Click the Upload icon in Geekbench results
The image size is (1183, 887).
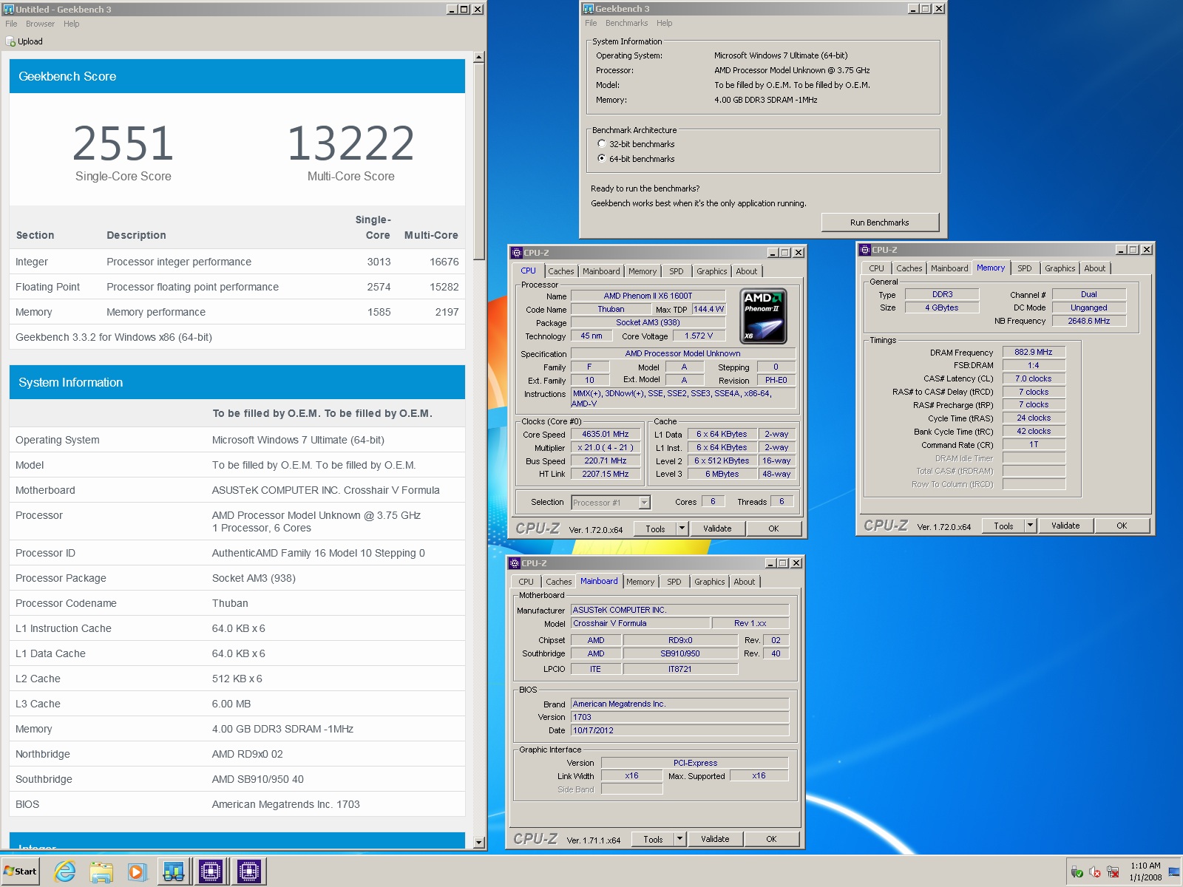(x=10, y=41)
